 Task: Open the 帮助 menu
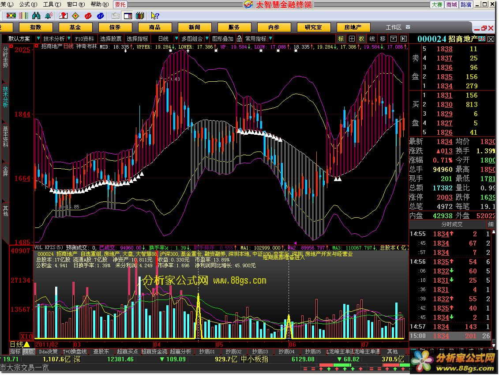[100, 4]
